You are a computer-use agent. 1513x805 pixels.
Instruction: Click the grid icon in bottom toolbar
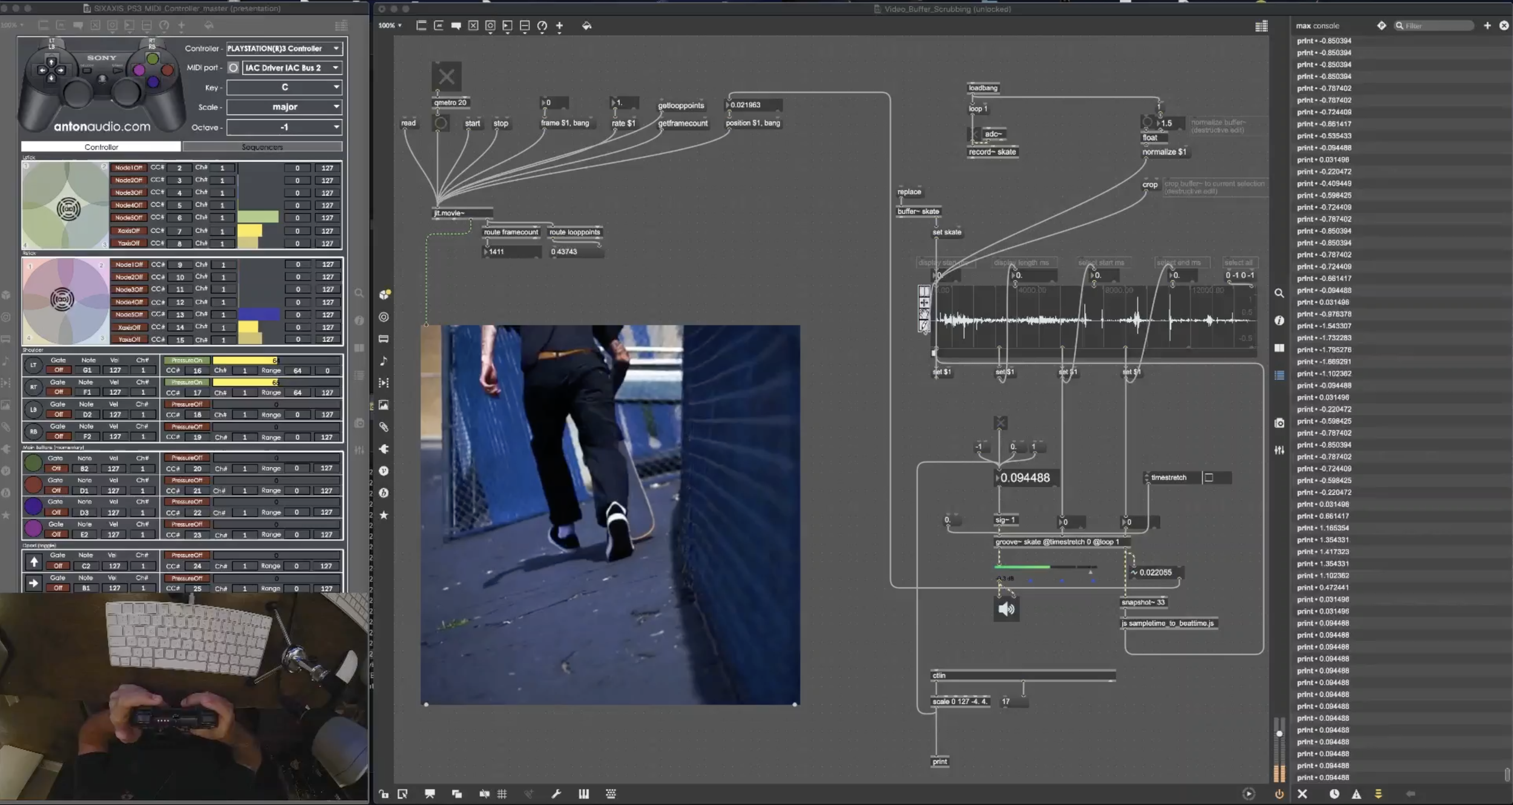pyautogui.click(x=502, y=794)
